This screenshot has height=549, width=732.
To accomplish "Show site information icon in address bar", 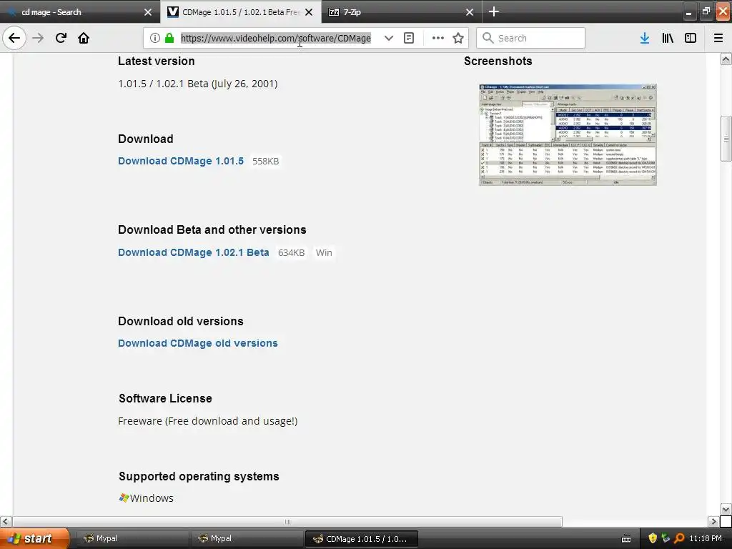I will (154, 38).
